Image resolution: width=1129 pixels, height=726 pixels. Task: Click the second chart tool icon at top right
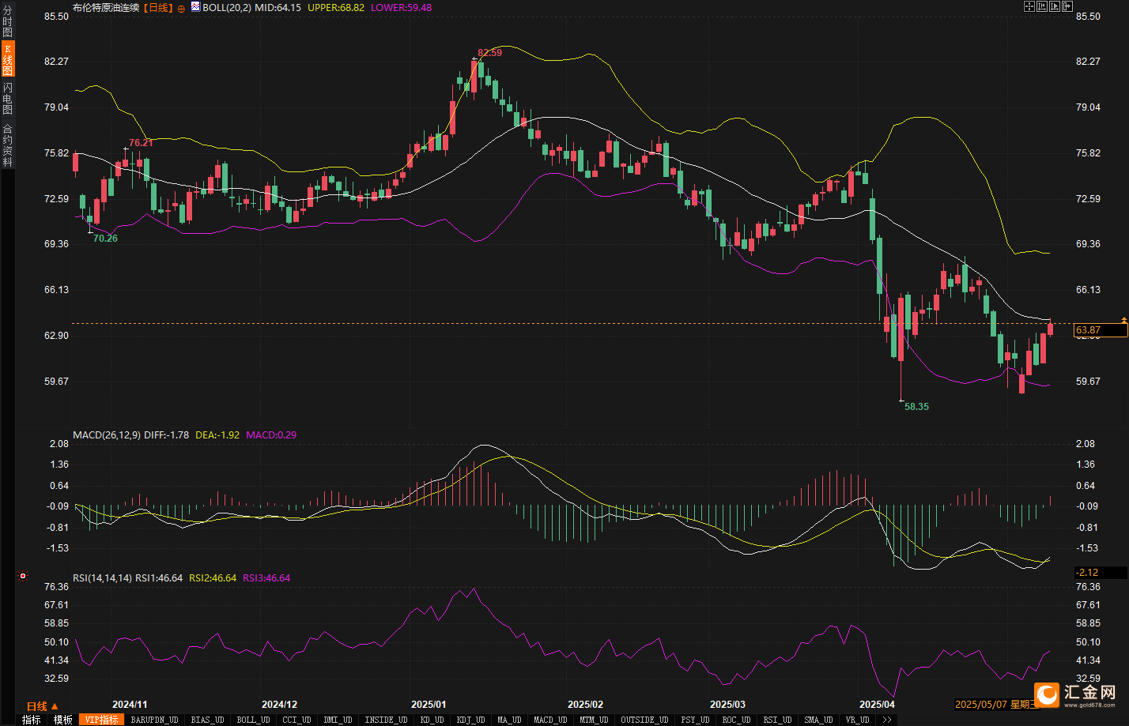pyautogui.click(x=1042, y=6)
